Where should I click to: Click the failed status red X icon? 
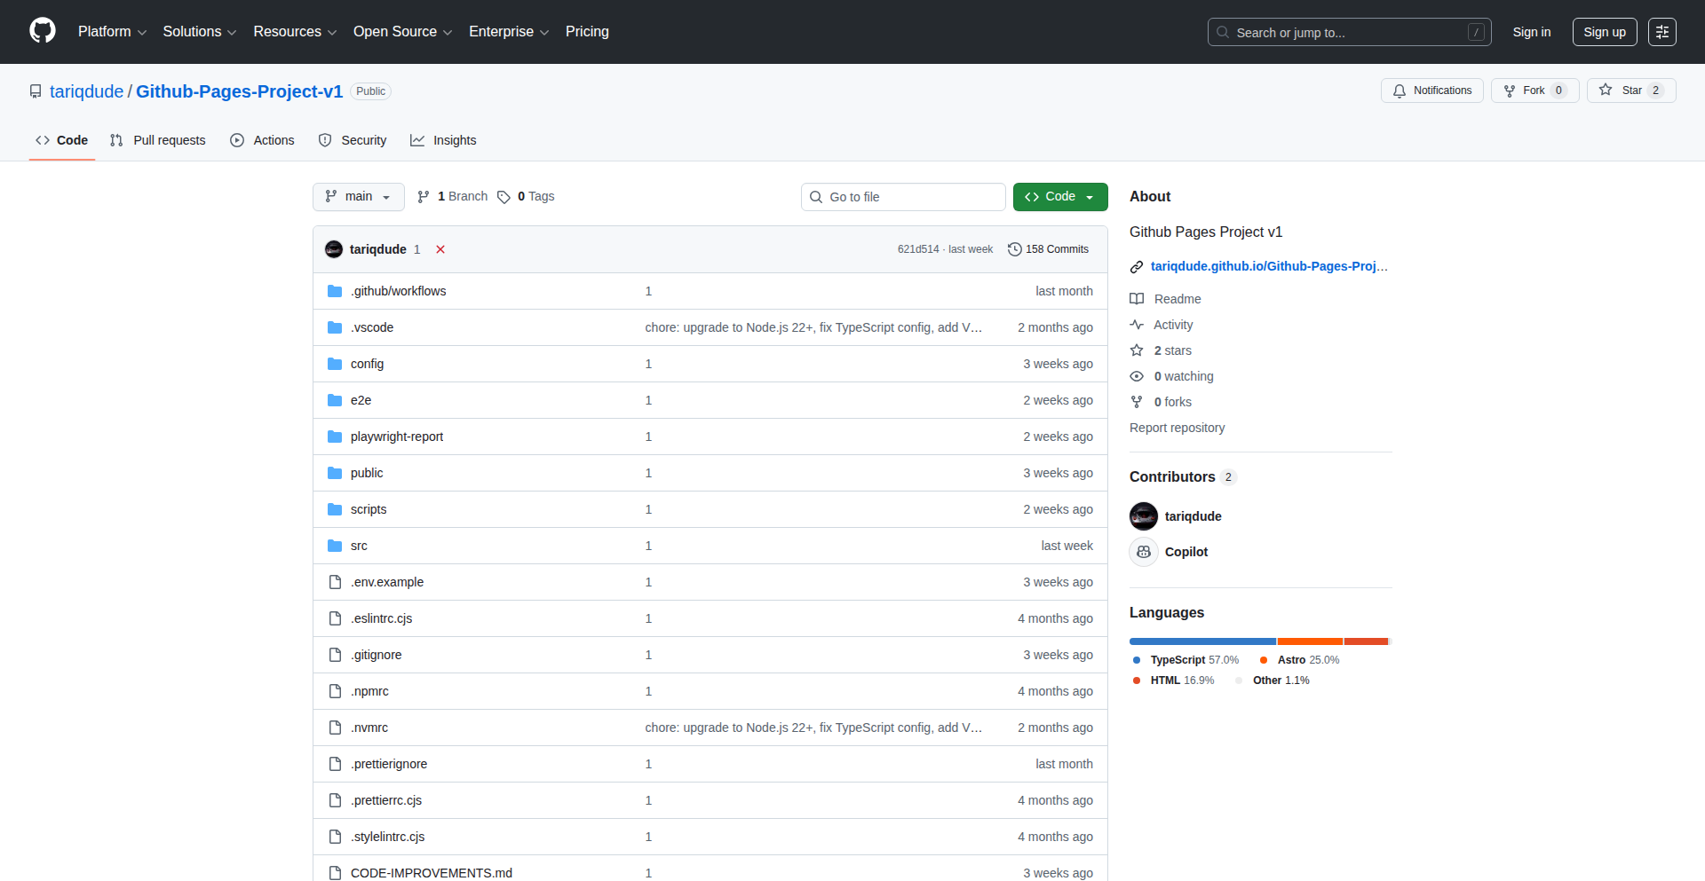pyautogui.click(x=440, y=249)
